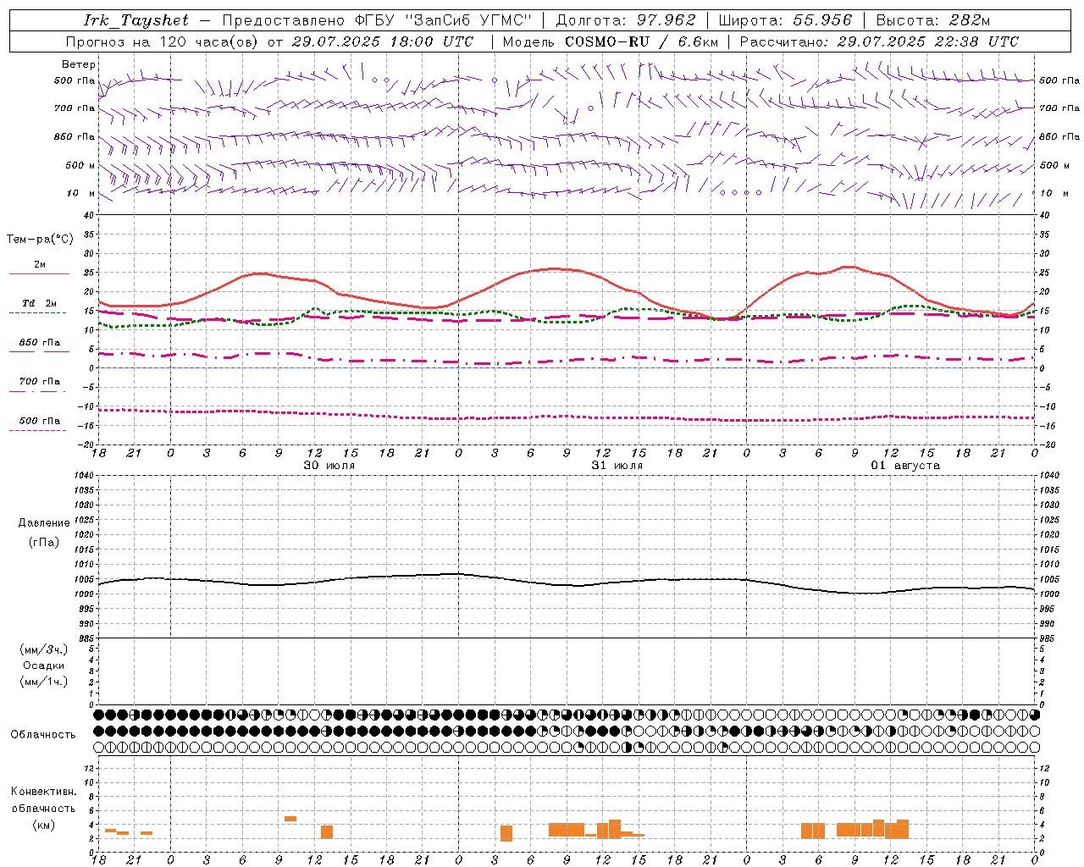This screenshot has width=1084, height=867.
Task: Click the Давление pressure section label
Action: coord(44,523)
